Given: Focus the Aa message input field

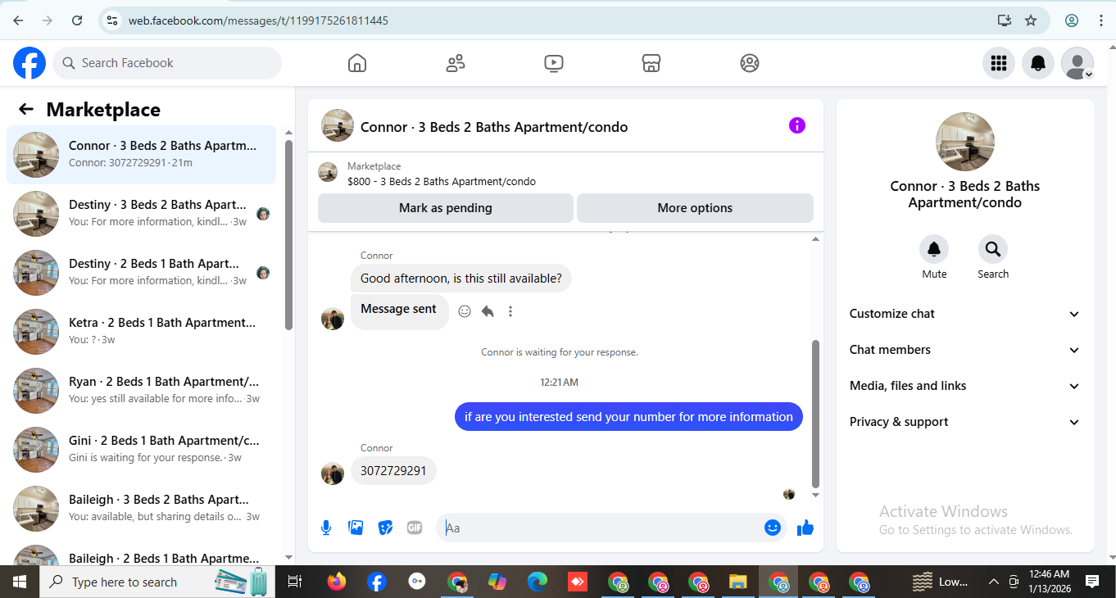Looking at the screenshot, I should pyautogui.click(x=602, y=528).
